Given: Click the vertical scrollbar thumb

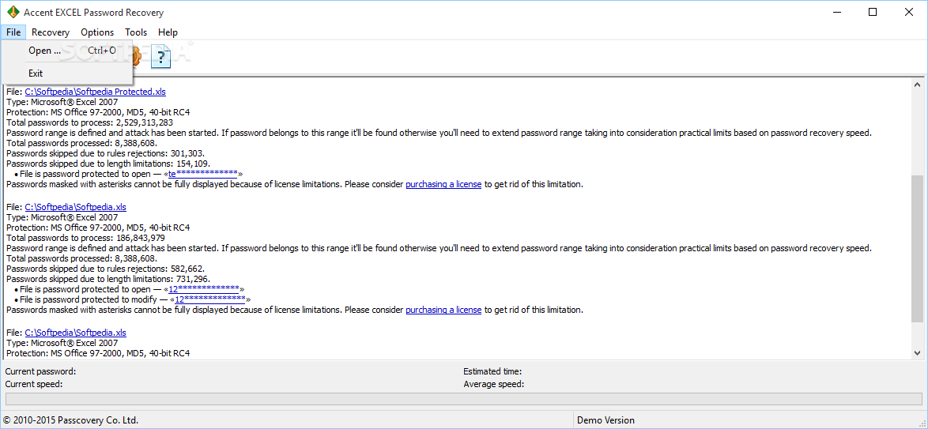Looking at the screenshot, I should tap(918, 249).
